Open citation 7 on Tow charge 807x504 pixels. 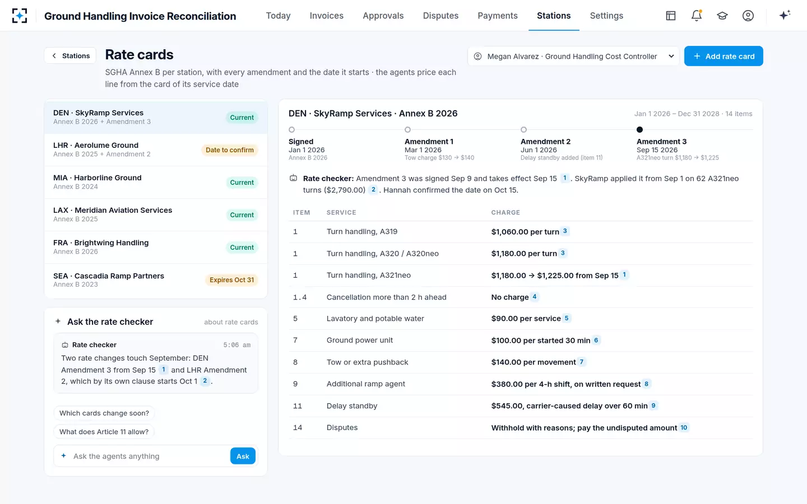click(x=582, y=362)
